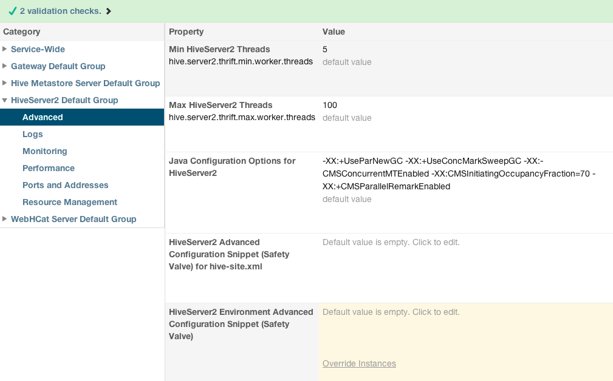Viewport: 613px width, 381px height.
Task: Click the hive-site.xml safety valve label
Action: pyautogui.click(x=229, y=254)
